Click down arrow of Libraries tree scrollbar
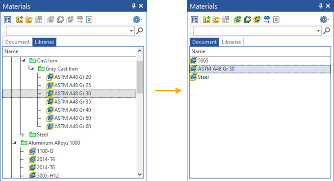 coord(140,175)
